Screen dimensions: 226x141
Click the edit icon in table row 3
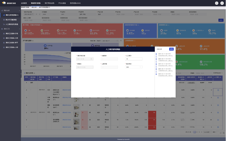[x=218, y=97]
